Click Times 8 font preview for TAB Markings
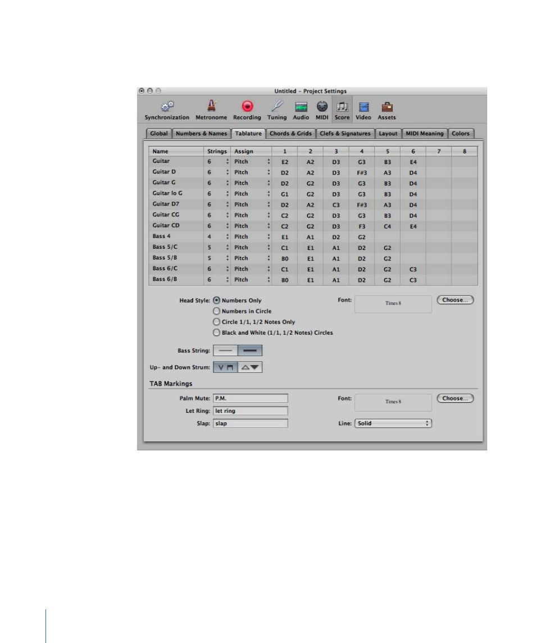The height and width of the screenshot is (643, 536). click(393, 402)
